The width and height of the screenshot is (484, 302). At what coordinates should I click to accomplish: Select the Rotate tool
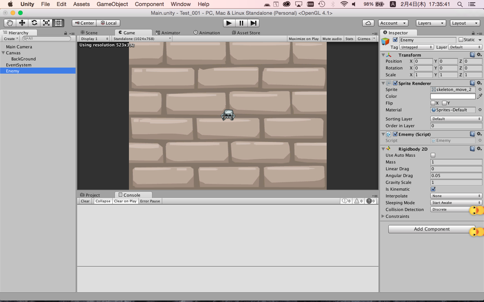point(34,23)
